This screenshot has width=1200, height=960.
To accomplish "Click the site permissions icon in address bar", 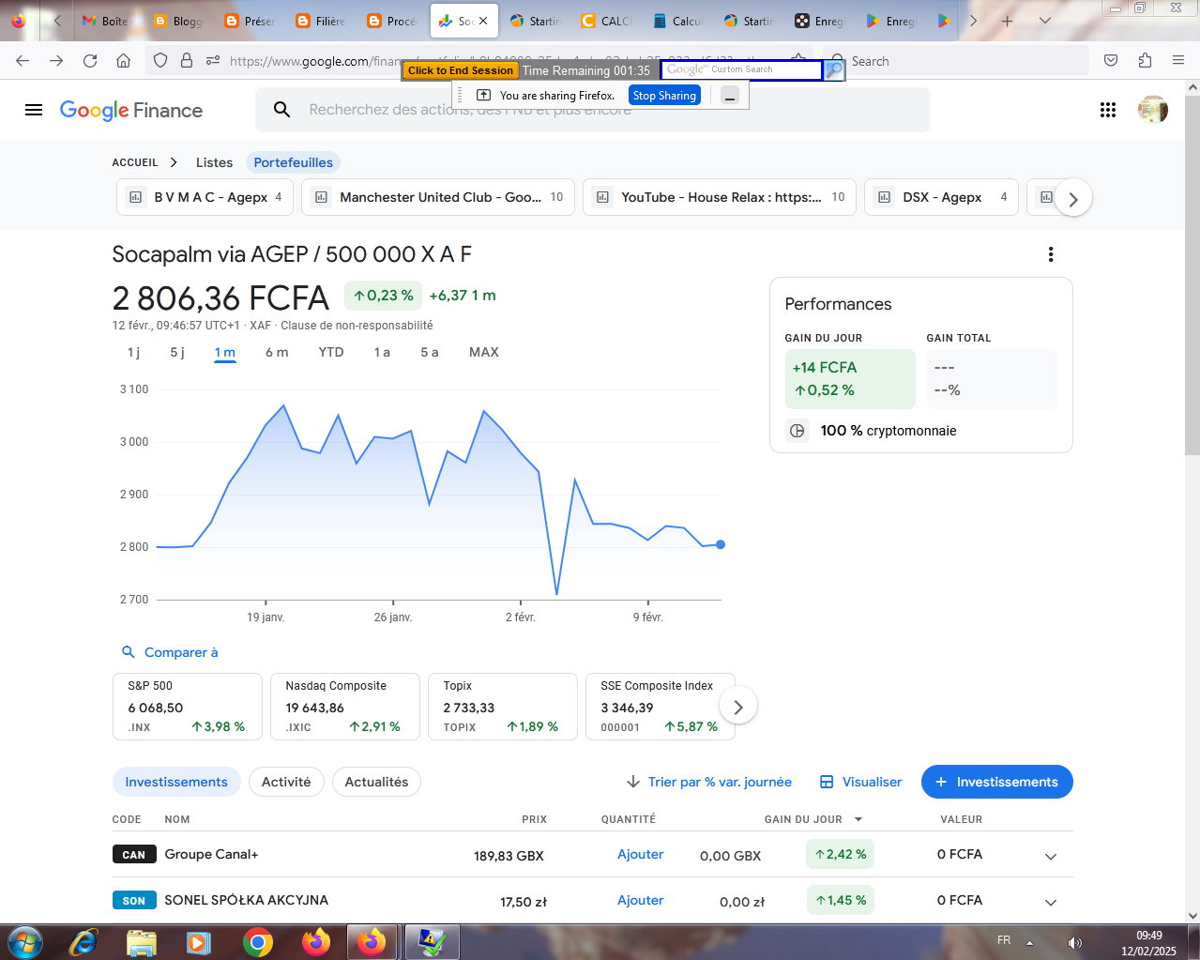I will click(213, 61).
